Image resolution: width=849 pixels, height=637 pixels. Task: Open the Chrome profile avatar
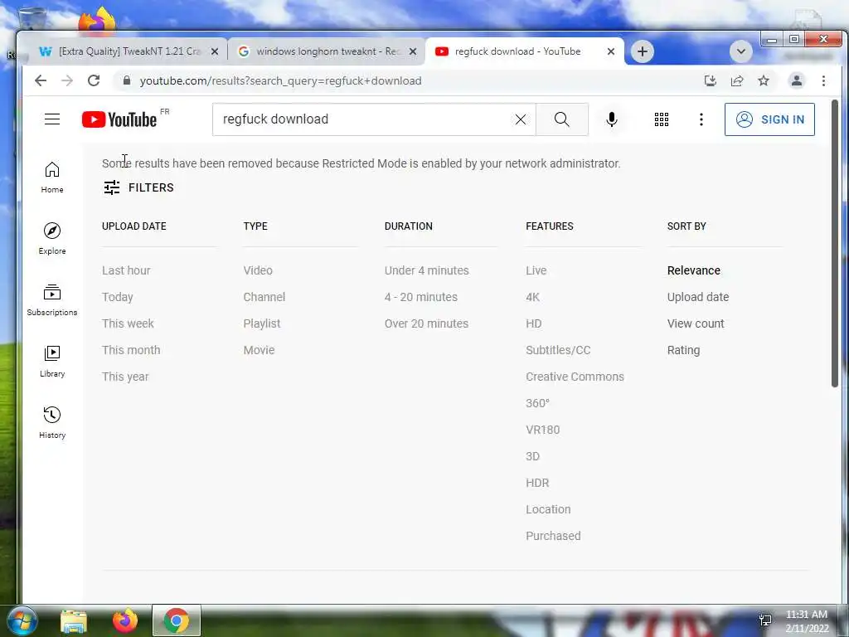coord(797,80)
